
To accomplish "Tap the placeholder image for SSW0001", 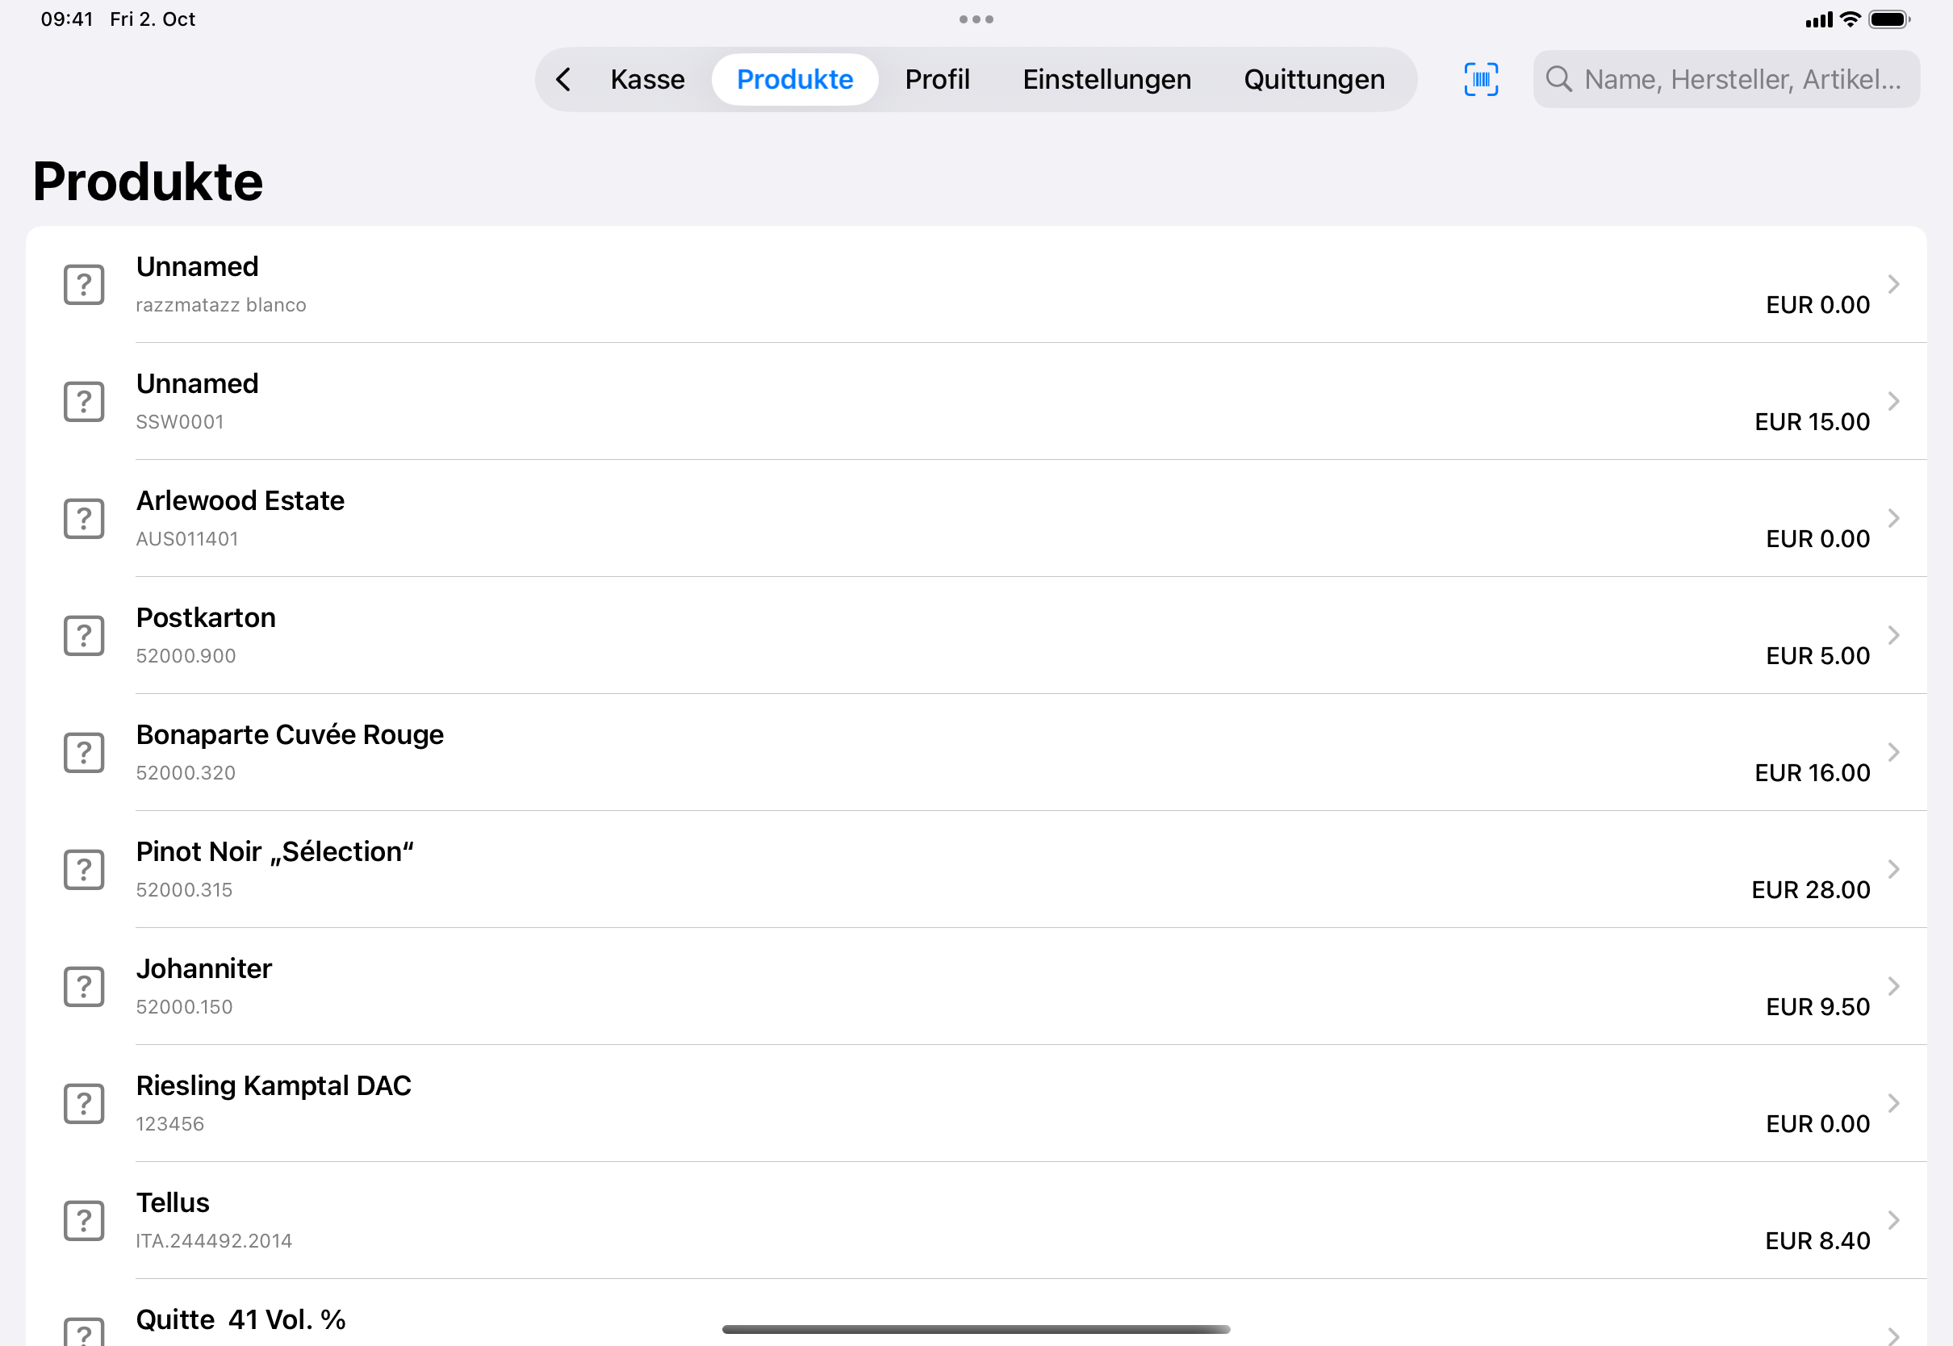I will 83,401.
